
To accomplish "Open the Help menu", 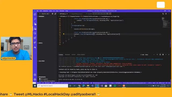I will (67, 11).
